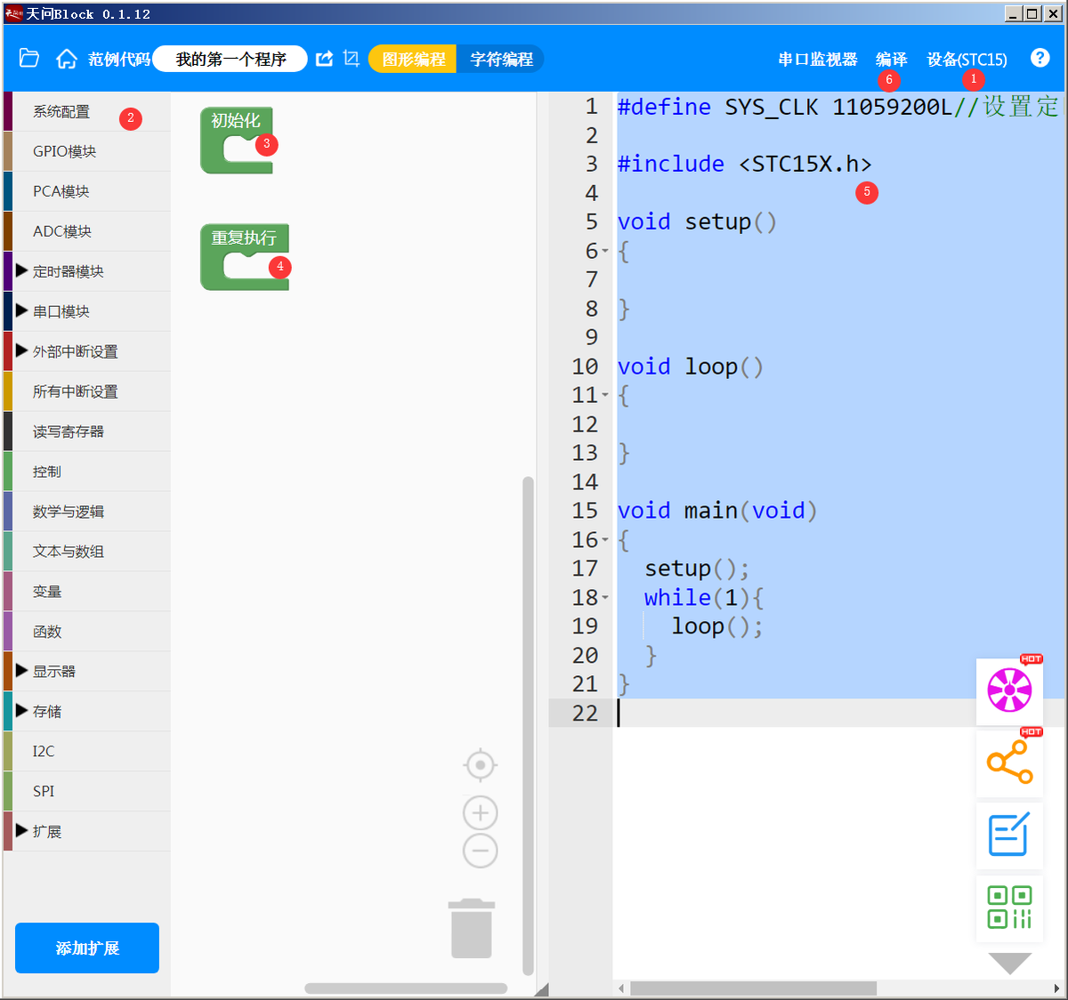1068x1000 pixels.
Task: Switch to 图形编程 mode
Action: [413, 60]
